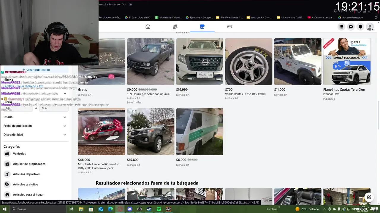Screen dimensions: 380x213
Task: Click the Windows taskbar search box
Action: click(39, 209)
